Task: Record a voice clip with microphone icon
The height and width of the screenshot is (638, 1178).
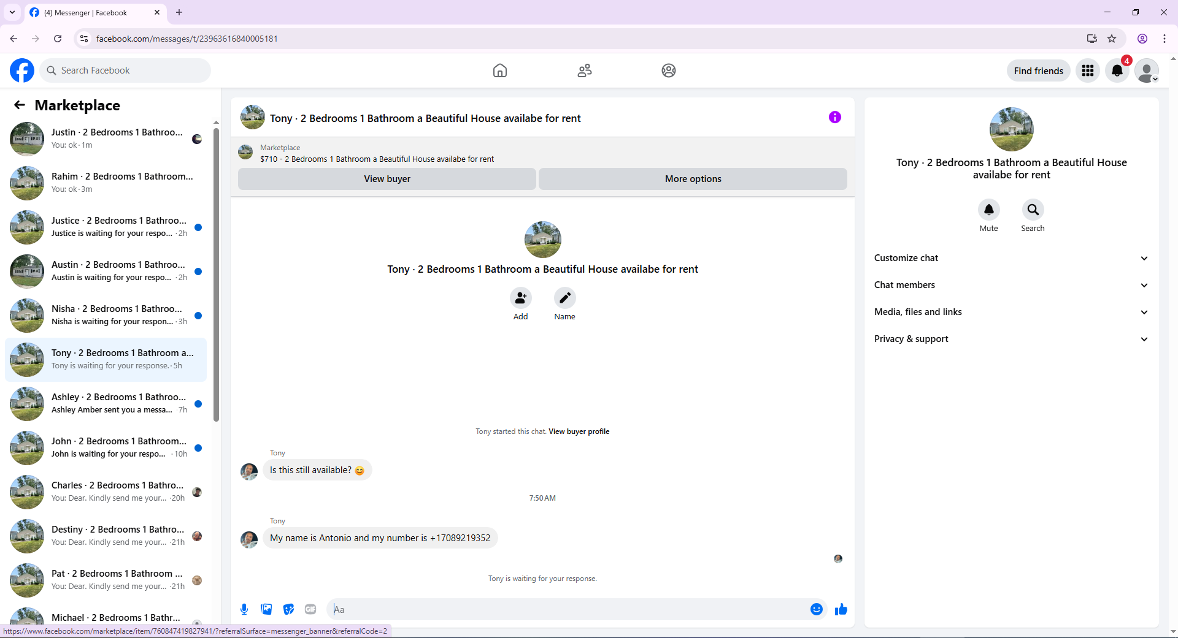Action: click(244, 609)
